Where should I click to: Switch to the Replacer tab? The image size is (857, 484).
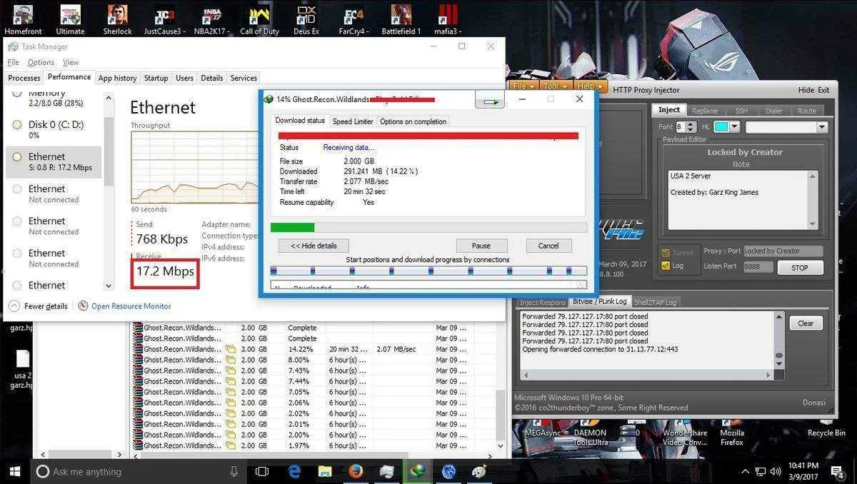tap(705, 111)
